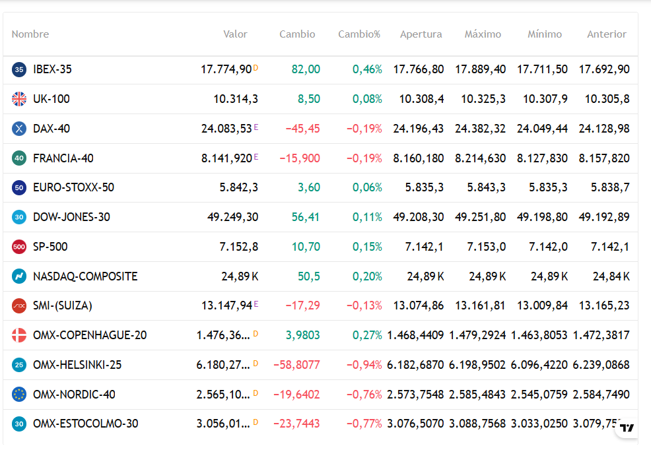Click the delayed 'D' marker beside IBEX-35 value

[256, 68]
